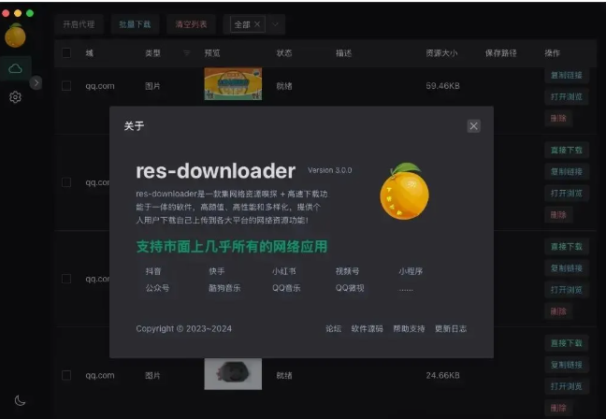Click the orange app logo in the sidebar
Image resolution: width=606 pixels, height=419 pixels.
15,36
